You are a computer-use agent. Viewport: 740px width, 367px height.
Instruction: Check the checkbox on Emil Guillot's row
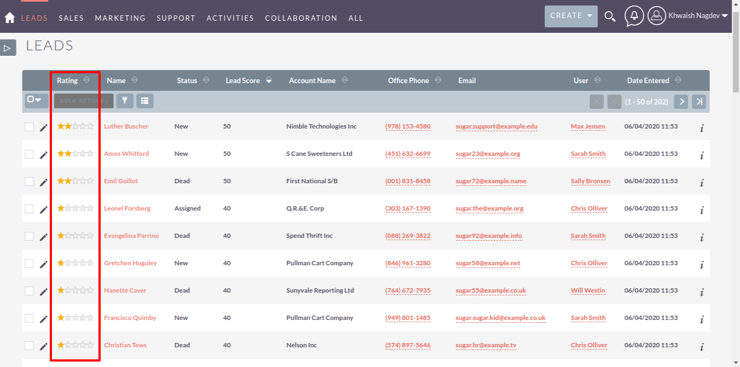(30, 181)
